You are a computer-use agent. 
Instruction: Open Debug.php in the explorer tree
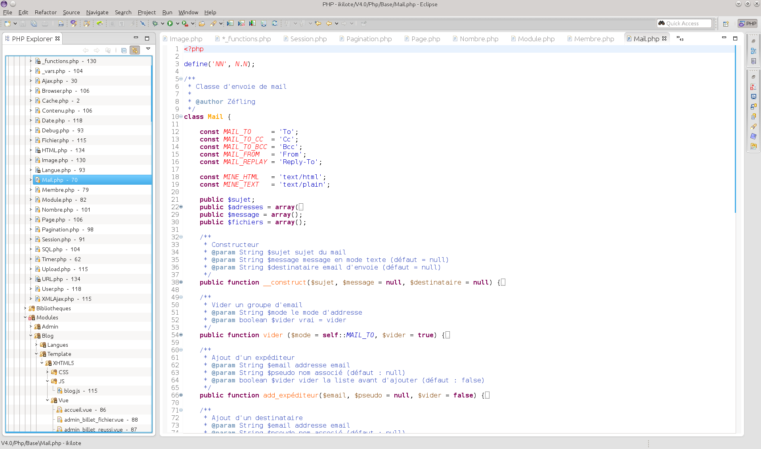pyautogui.click(x=55, y=130)
